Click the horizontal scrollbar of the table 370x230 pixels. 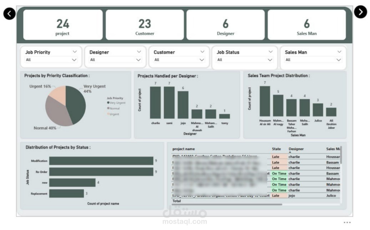227,205
